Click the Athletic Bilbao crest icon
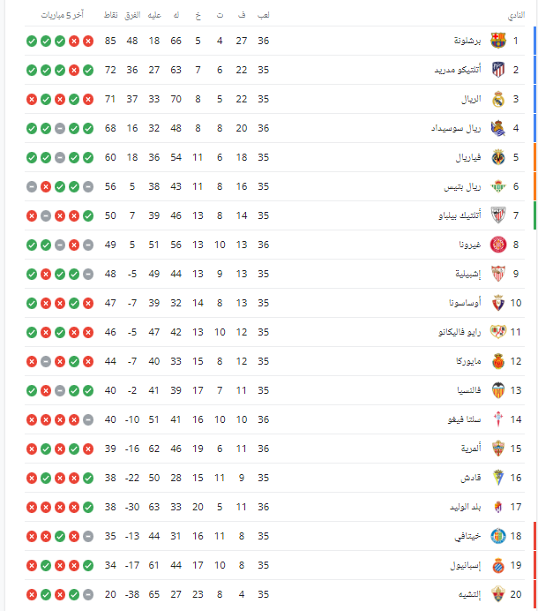Viewport: 538px width, 611px height. (498, 215)
